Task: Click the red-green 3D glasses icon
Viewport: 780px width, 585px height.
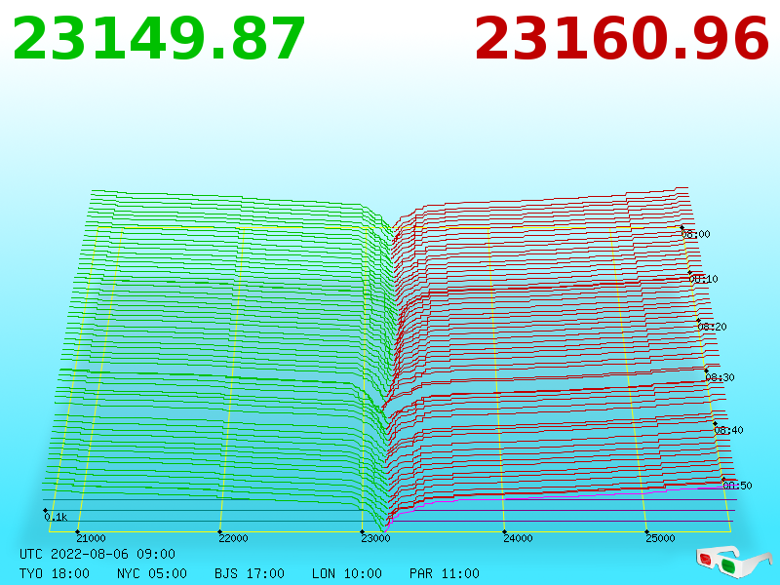Action: 733,562
